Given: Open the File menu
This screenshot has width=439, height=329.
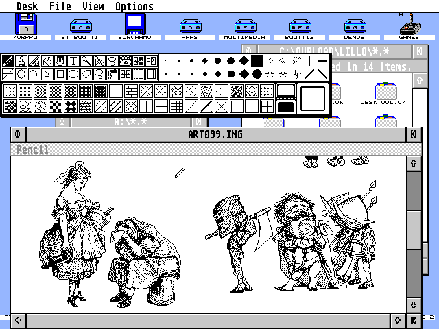Looking at the screenshot, I should pyautogui.click(x=60, y=5).
